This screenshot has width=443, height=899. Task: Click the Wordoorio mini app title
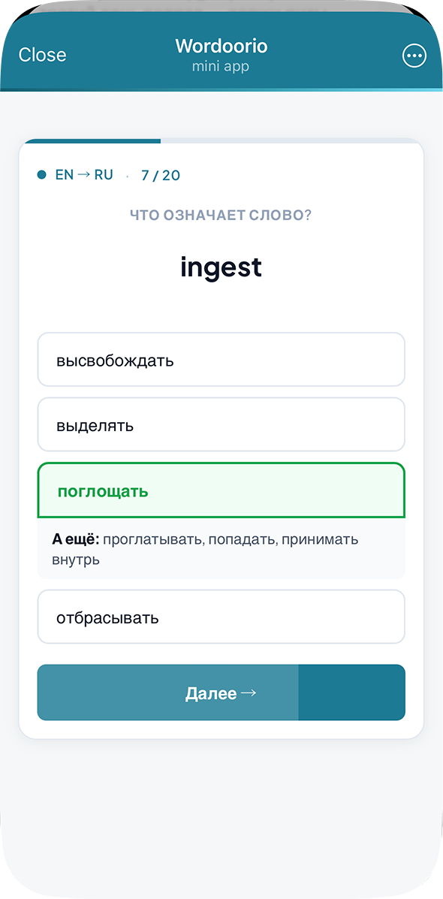pos(221,53)
